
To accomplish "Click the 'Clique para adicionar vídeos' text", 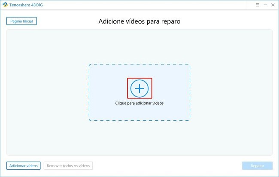I will 139,103.
